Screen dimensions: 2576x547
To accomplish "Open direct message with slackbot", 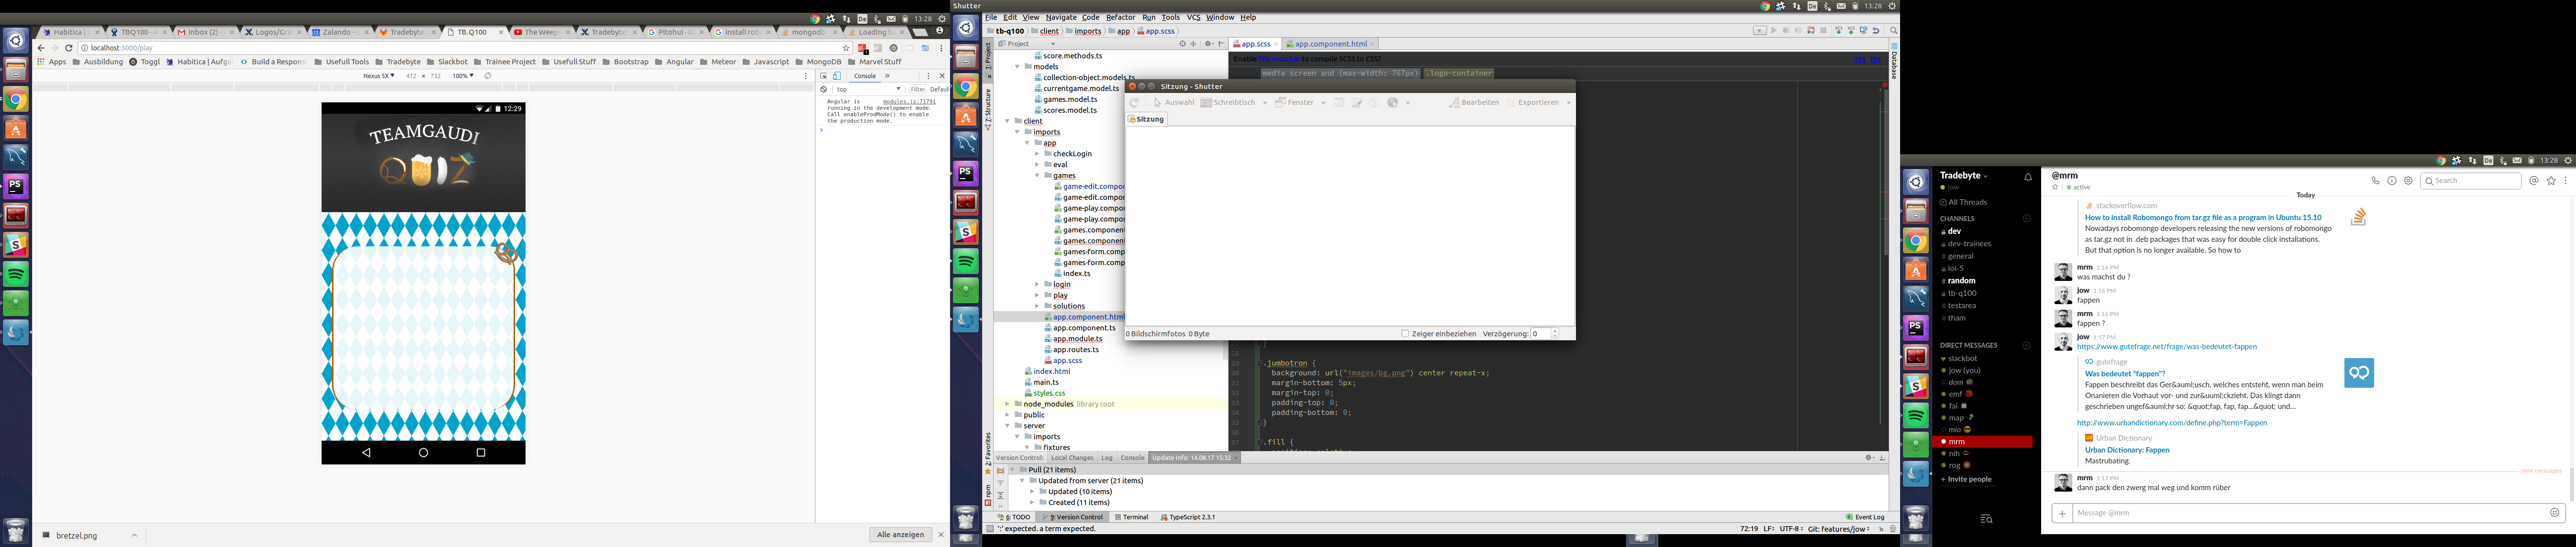I will [1962, 358].
